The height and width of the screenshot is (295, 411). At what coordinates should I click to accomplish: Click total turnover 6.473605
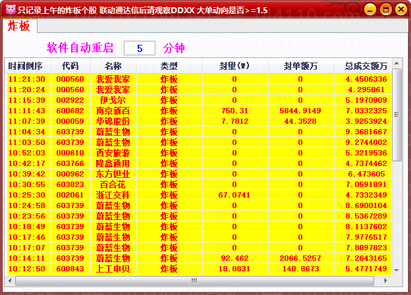pos(366,174)
